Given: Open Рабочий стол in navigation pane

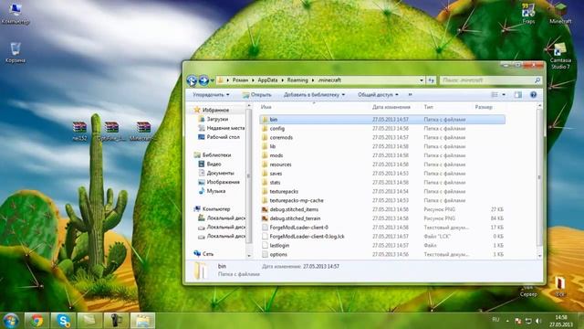Looking at the screenshot, I should tap(223, 137).
